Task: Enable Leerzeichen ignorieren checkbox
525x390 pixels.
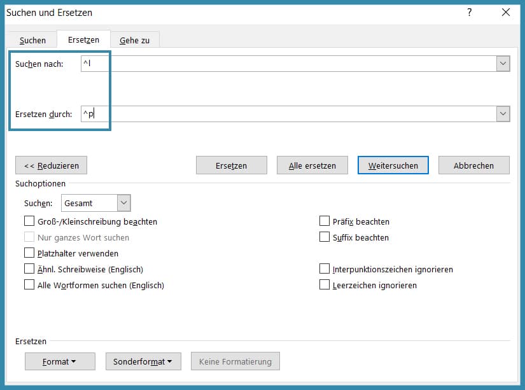Action: point(325,285)
